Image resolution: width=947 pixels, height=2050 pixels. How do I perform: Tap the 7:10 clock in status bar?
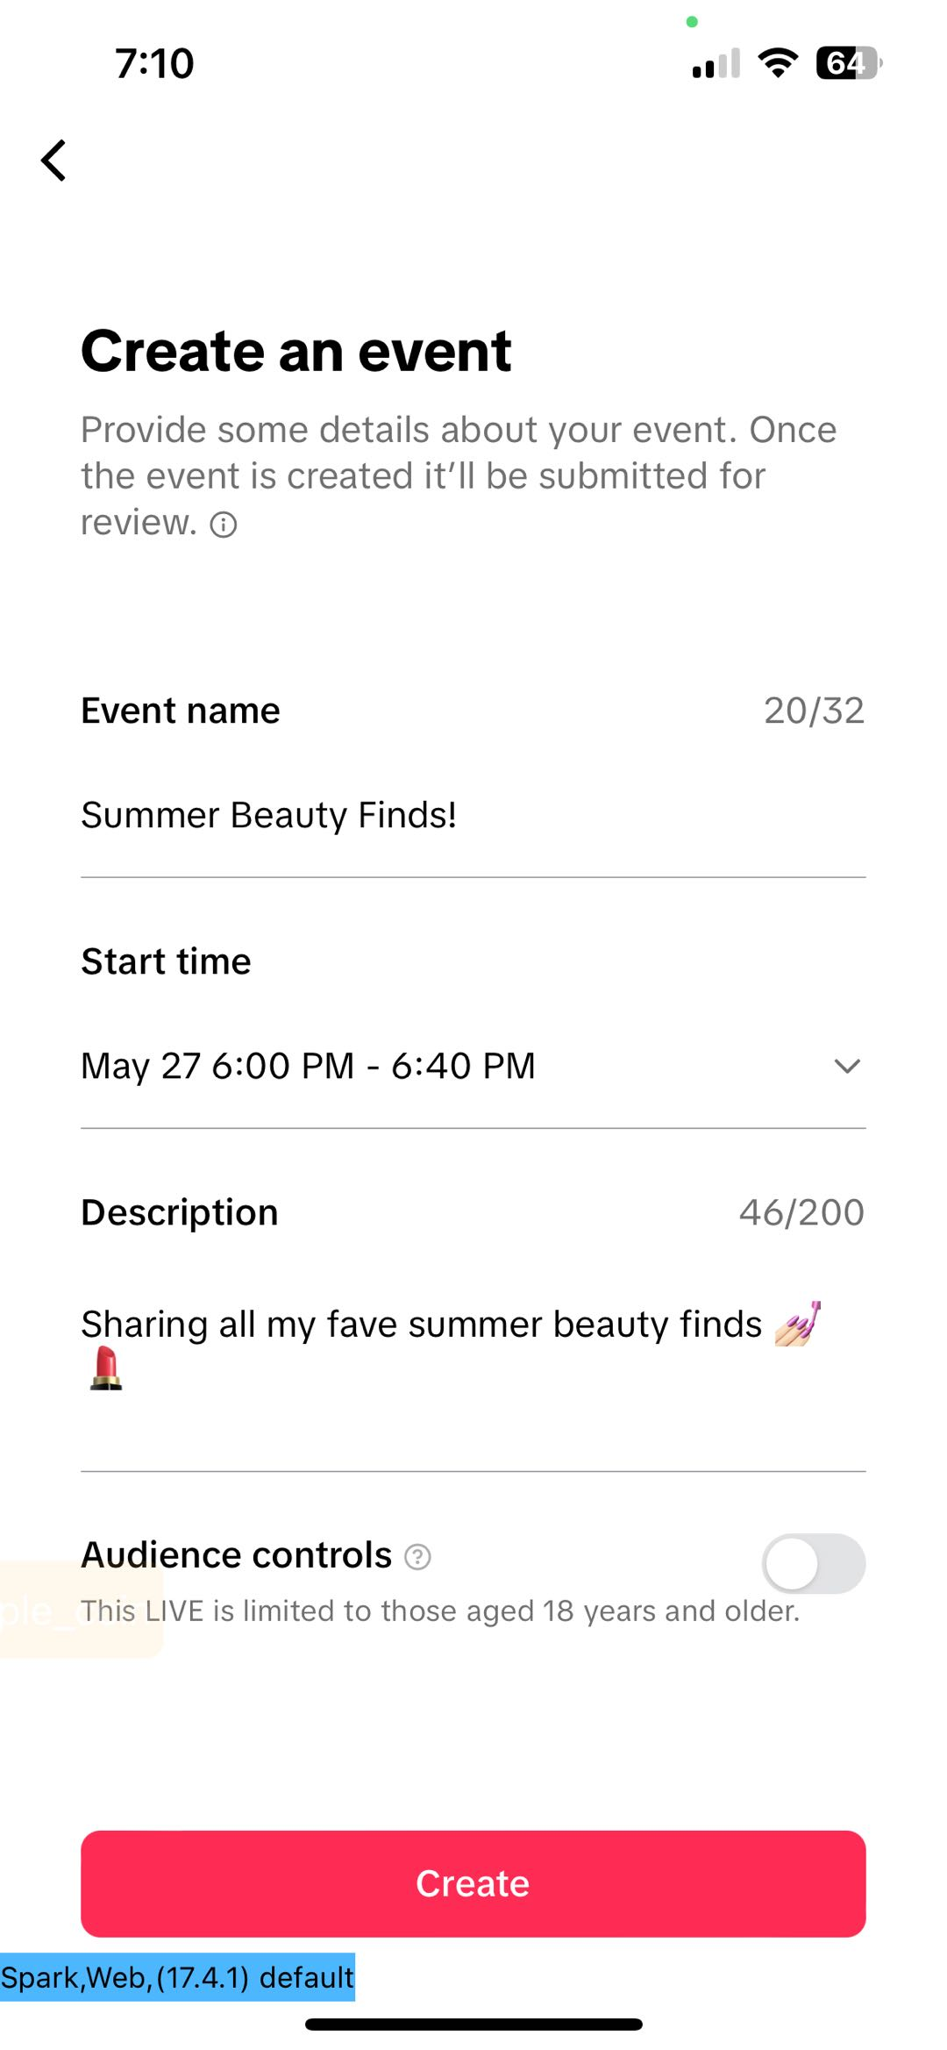(x=154, y=63)
